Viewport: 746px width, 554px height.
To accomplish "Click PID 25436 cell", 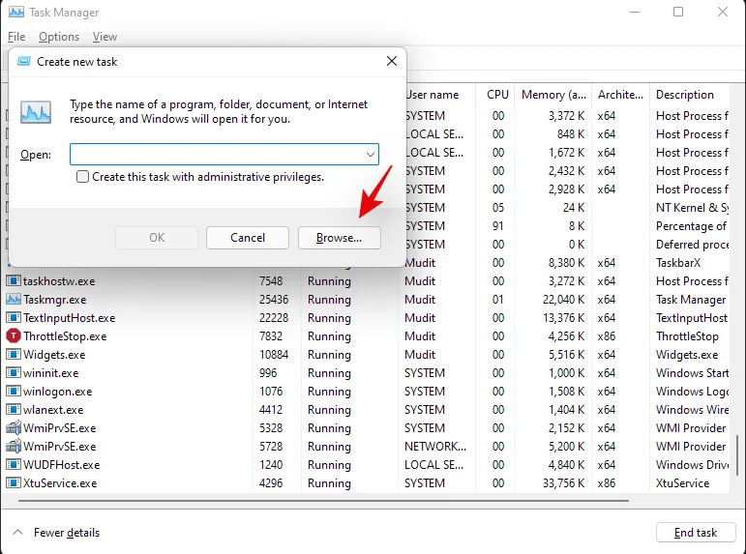I will (x=274, y=300).
